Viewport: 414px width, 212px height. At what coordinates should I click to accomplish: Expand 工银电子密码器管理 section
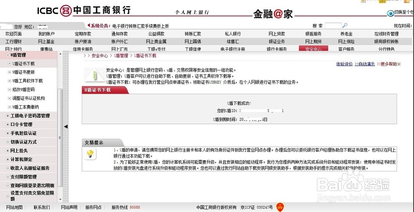pos(7,116)
